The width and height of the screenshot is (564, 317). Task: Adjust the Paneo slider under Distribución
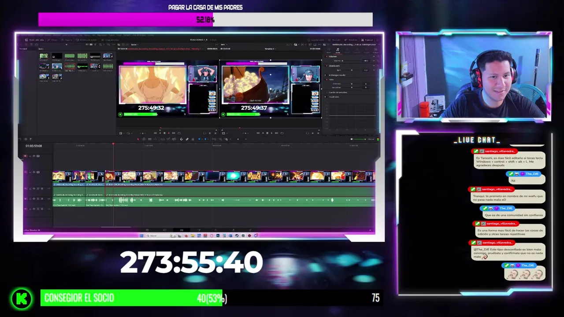click(352, 70)
